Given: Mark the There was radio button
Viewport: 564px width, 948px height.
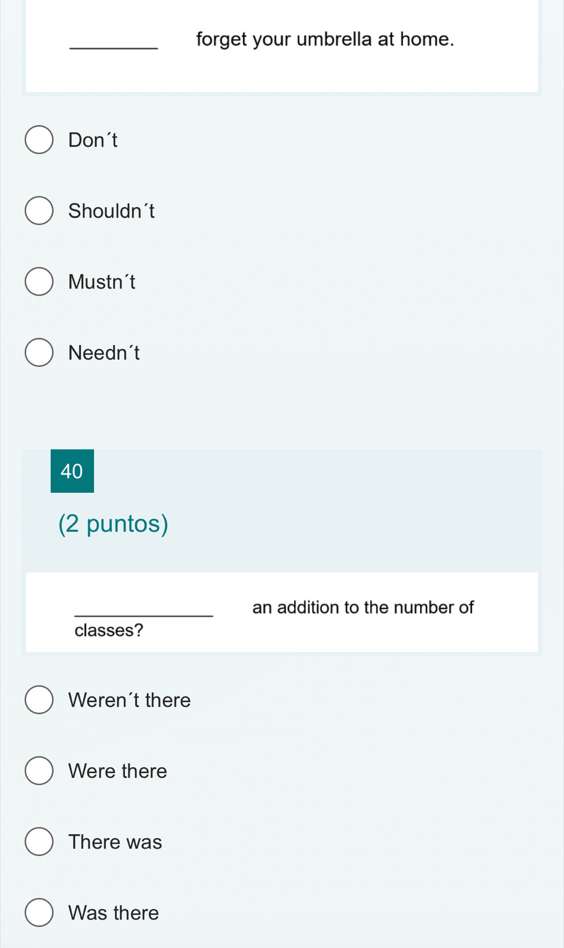Looking at the screenshot, I should tap(39, 842).
